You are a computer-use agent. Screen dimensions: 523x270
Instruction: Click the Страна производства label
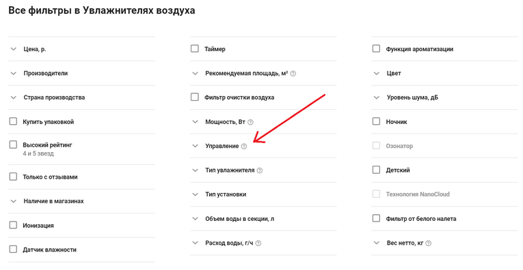point(54,97)
